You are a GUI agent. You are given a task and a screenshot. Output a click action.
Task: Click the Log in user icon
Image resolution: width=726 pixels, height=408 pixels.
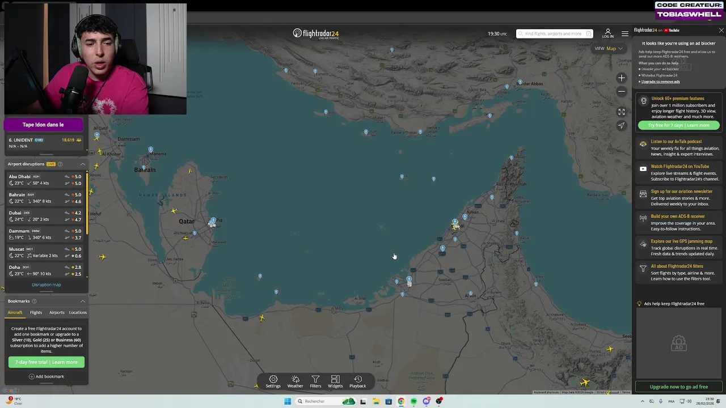607,33
